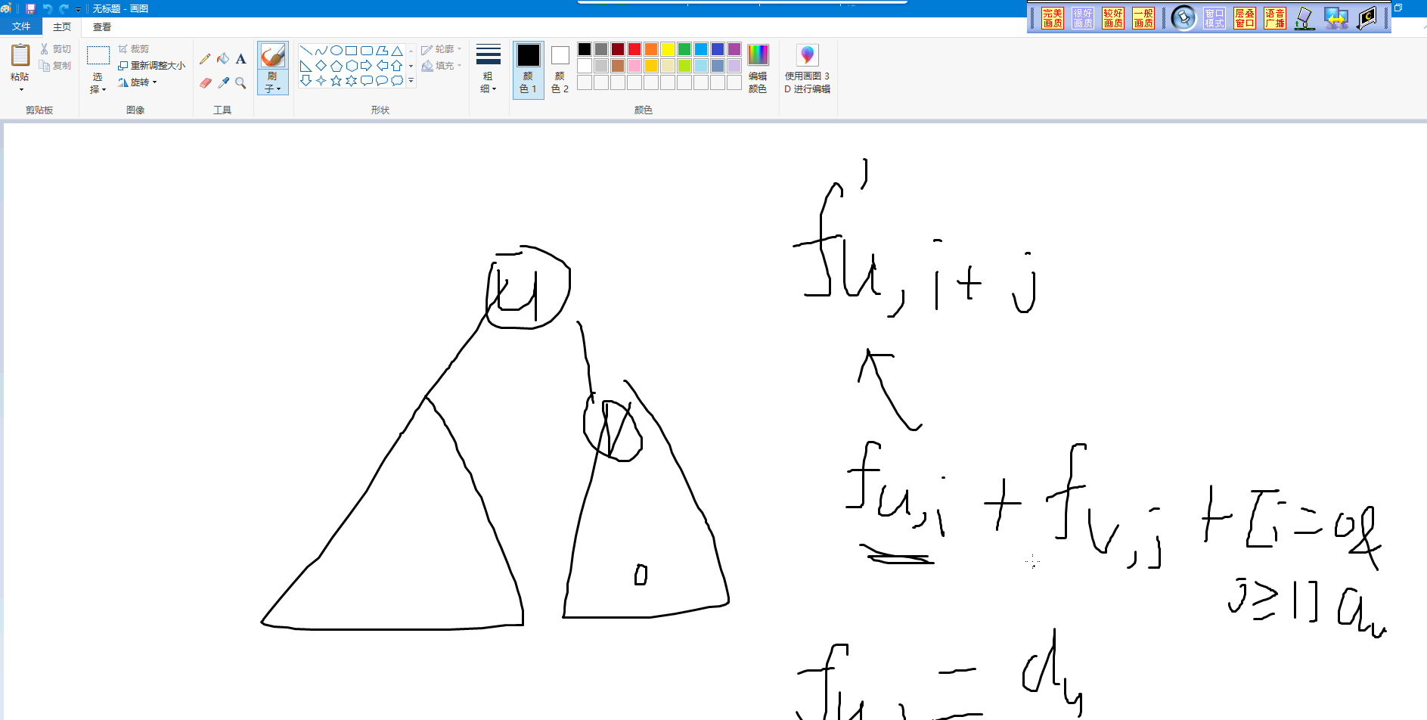This screenshot has height=720, width=1427.
Task: Select 较好画质 in the remote toolbar
Action: tap(1112, 18)
